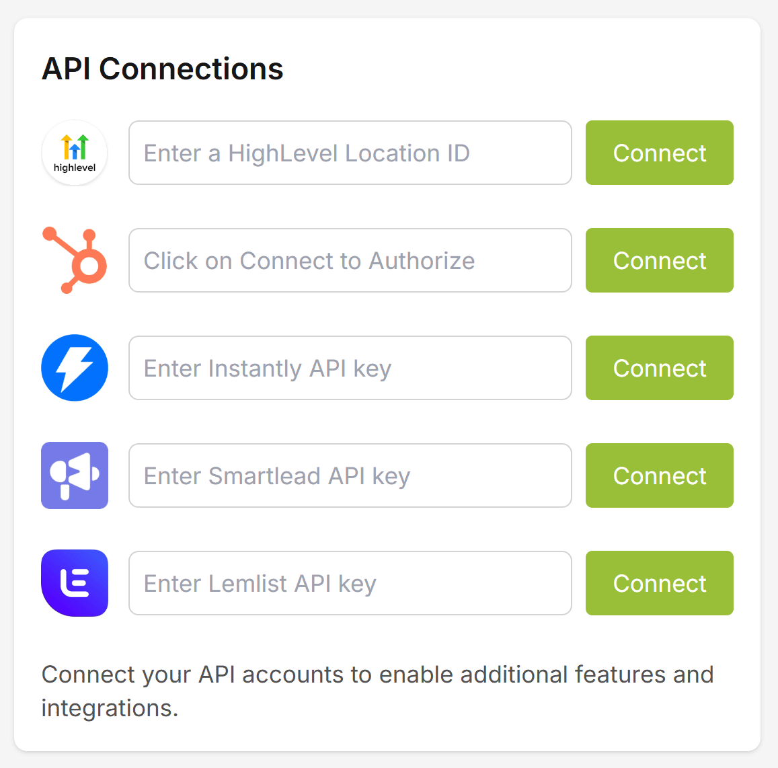Select the Instantly API key input
Screen dimensions: 778x768
tap(350, 368)
